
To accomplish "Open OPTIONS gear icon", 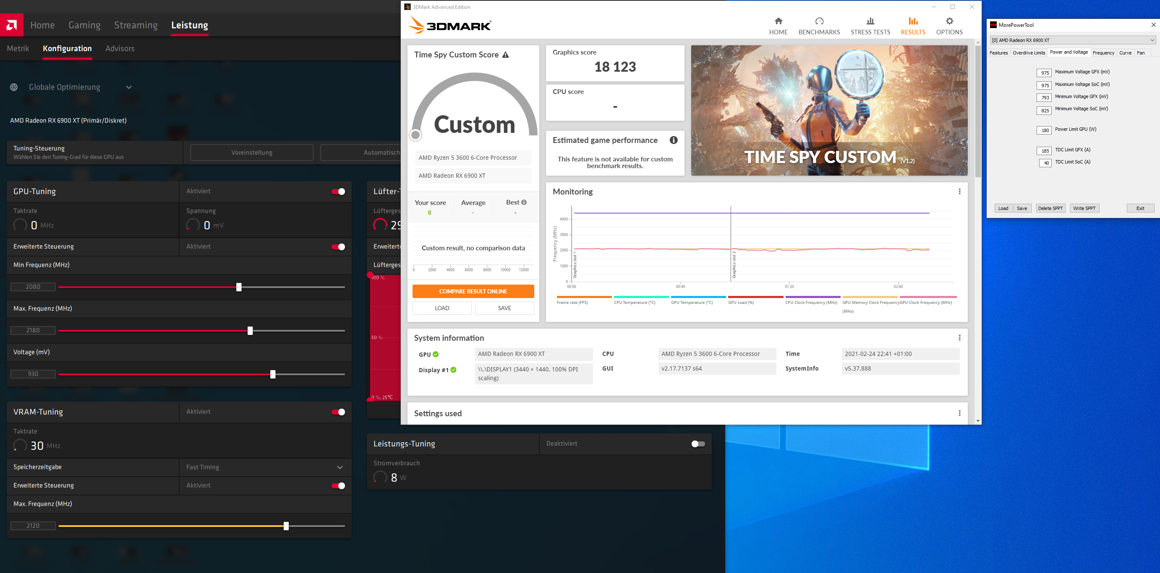I will point(949,21).
